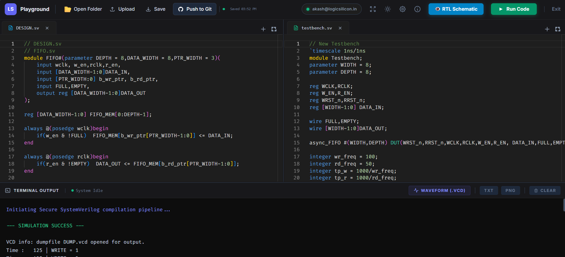Screen dimensions: 565x257
Task: Click the testbench.sv file icon in tab
Action: point(296,28)
